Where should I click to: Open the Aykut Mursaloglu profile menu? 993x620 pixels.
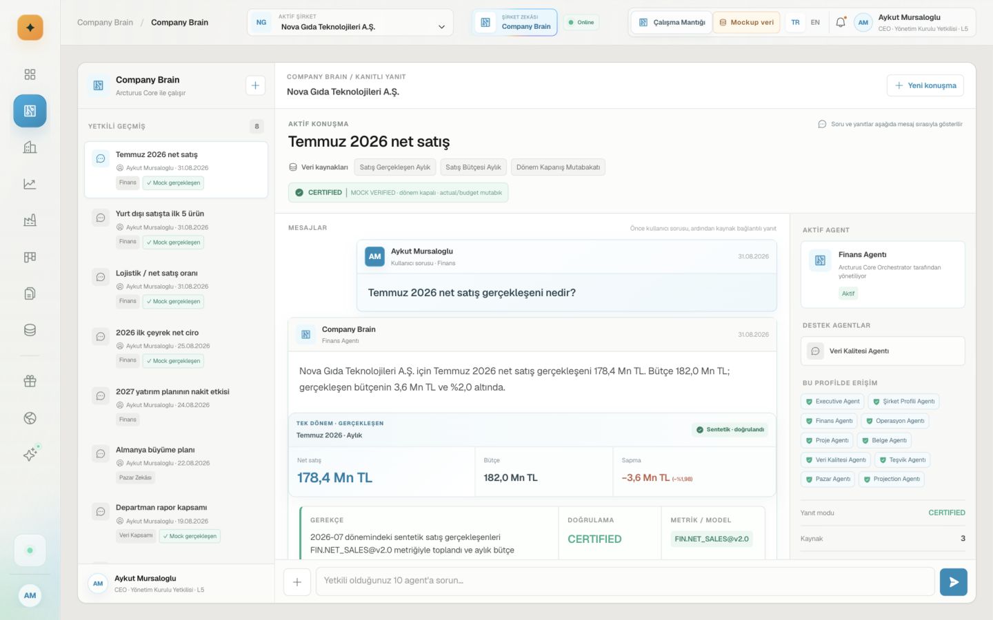pyautogui.click(x=914, y=23)
